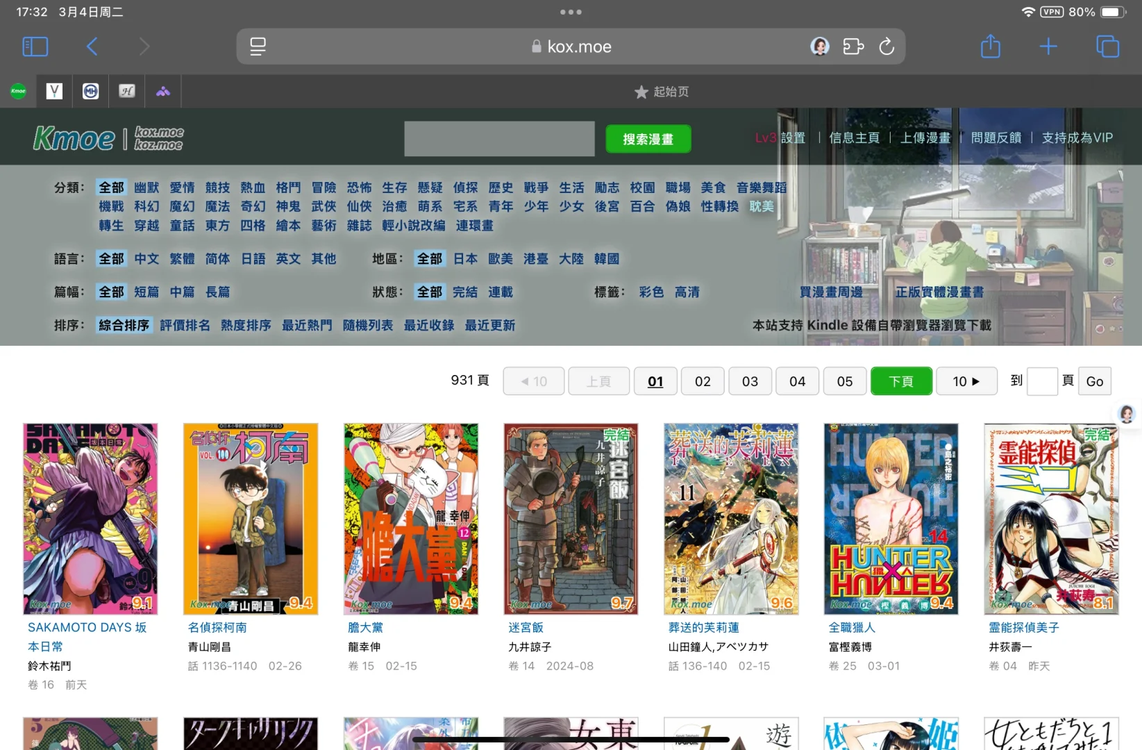Filter comics by 完結 status
Screen dimensions: 1142x750
[x=465, y=292]
